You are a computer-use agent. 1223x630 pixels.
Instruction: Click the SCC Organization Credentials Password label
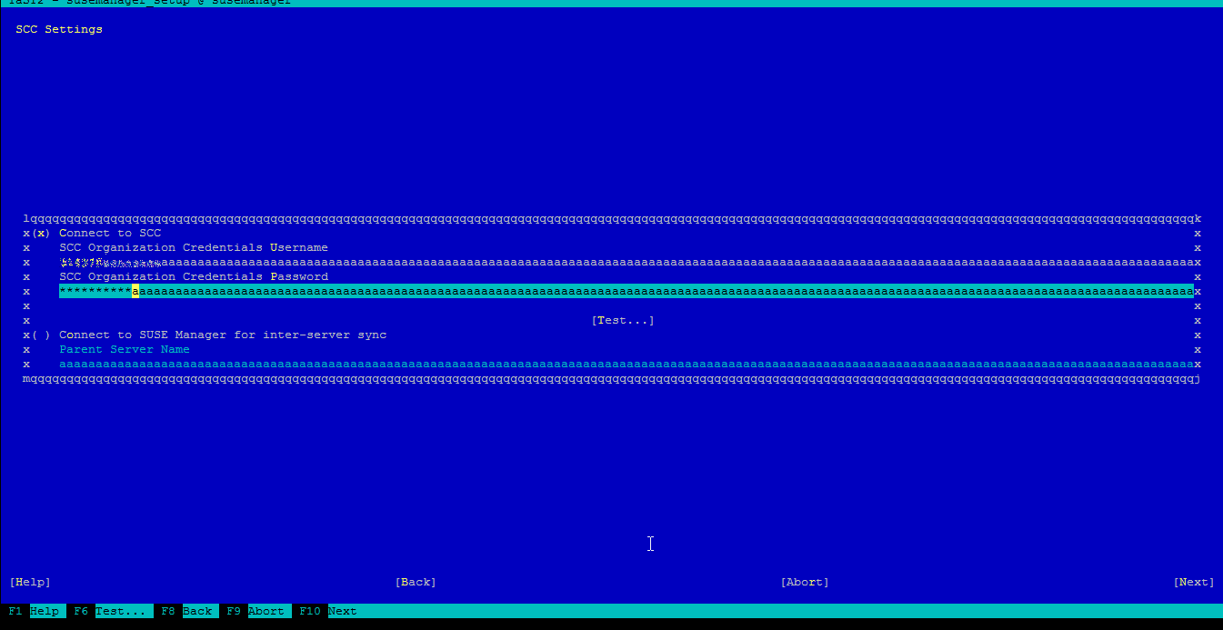194,277
